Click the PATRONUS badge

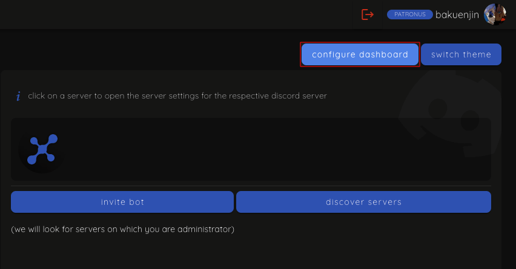tap(409, 15)
